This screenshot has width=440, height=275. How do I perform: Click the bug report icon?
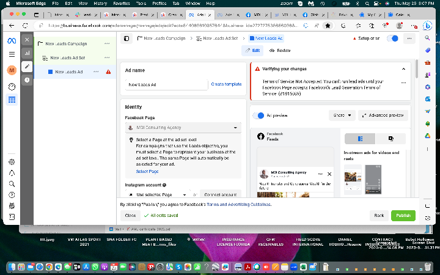(x=12, y=206)
